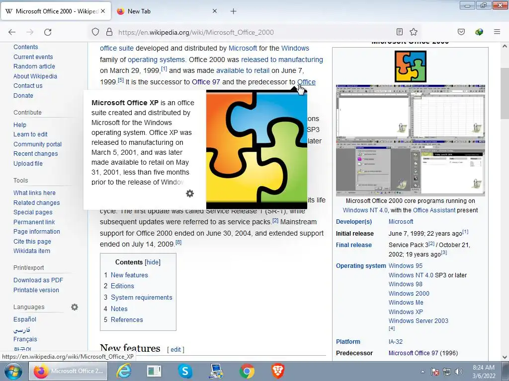The height and width of the screenshot is (381, 509).
Task: Open page preview settings gear in popup
Action: click(190, 193)
